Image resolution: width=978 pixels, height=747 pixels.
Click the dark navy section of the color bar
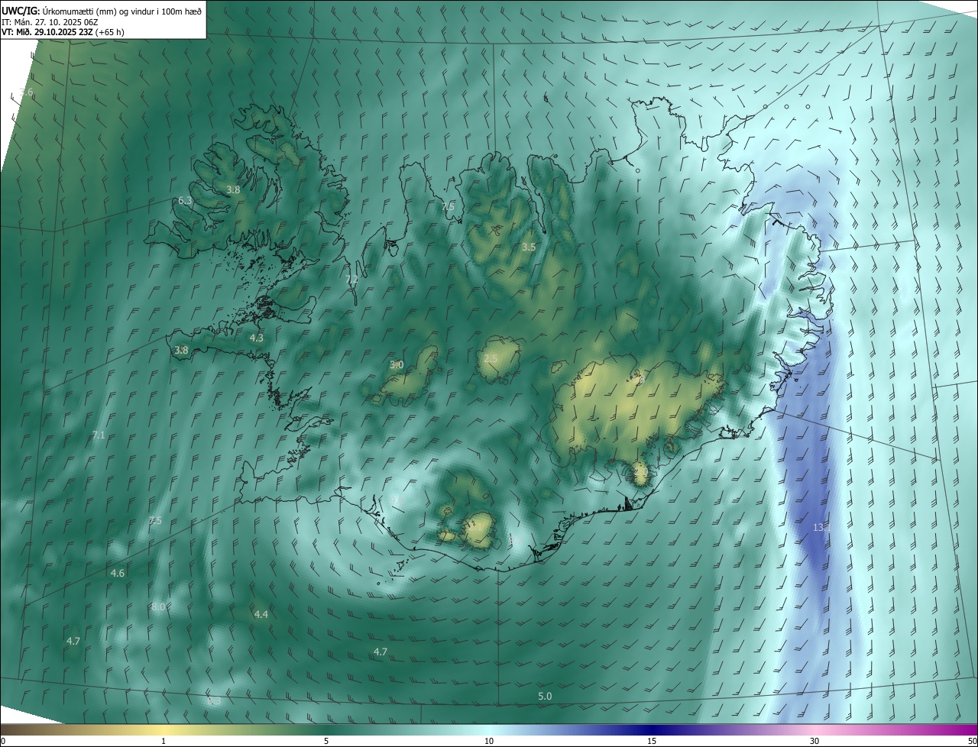(x=652, y=729)
